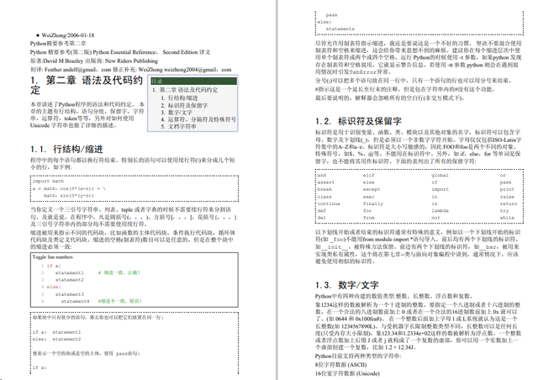Click the code line 'math. sin(3*(y-n))'
The image size is (538, 380).
point(69,195)
